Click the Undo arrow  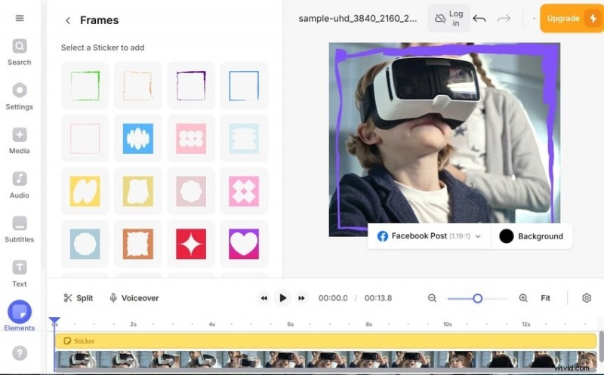point(479,18)
